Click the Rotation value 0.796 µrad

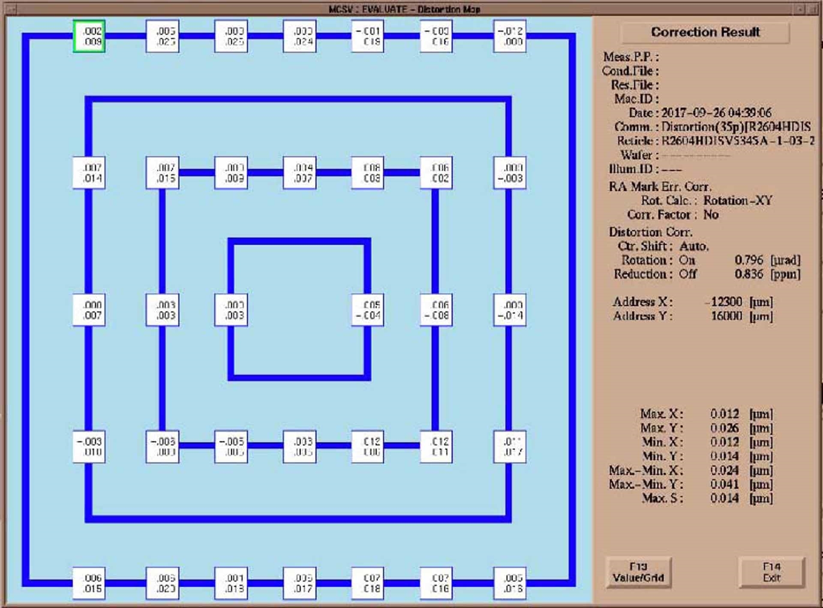[767, 260]
